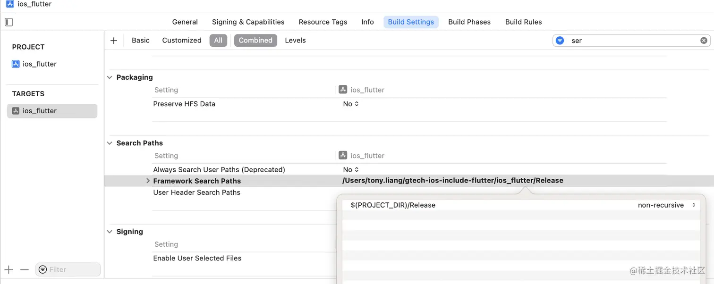Open the non-recursive dropdown
Image resolution: width=714 pixels, height=284 pixels.
pyautogui.click(x=666, y=205)
